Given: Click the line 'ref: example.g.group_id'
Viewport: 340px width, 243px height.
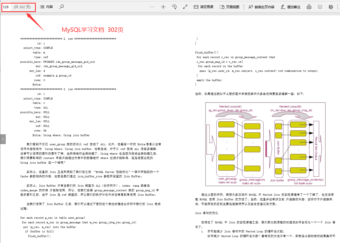Looking at the screenshot, I should pos(54,76).
